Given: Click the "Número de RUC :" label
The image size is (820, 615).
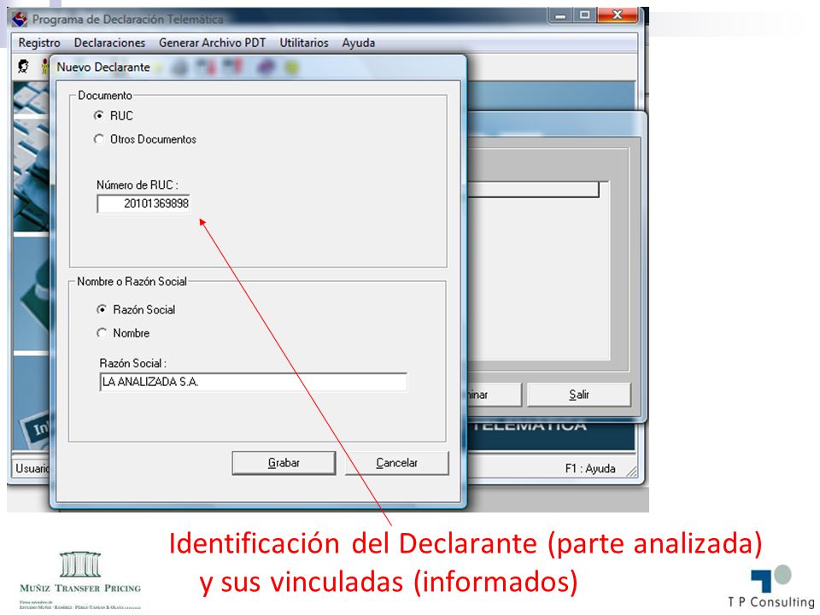Looking at the screenshot, I should tap(137, 184).
